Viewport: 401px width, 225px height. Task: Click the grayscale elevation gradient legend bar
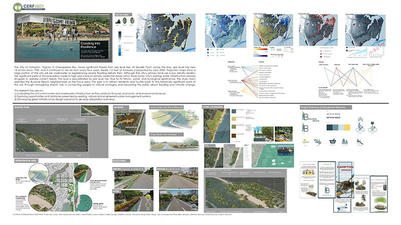pos(120,36)
